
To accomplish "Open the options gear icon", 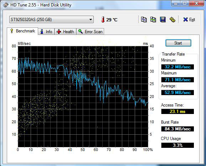I will 172,20.
